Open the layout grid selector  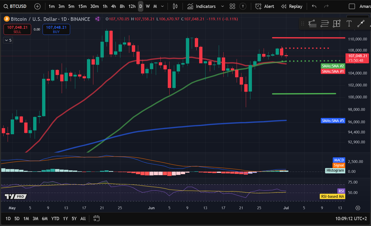pos(232,6)
